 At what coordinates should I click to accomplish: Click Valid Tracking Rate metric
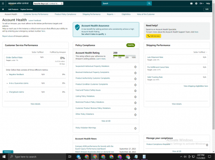(155, 77)
